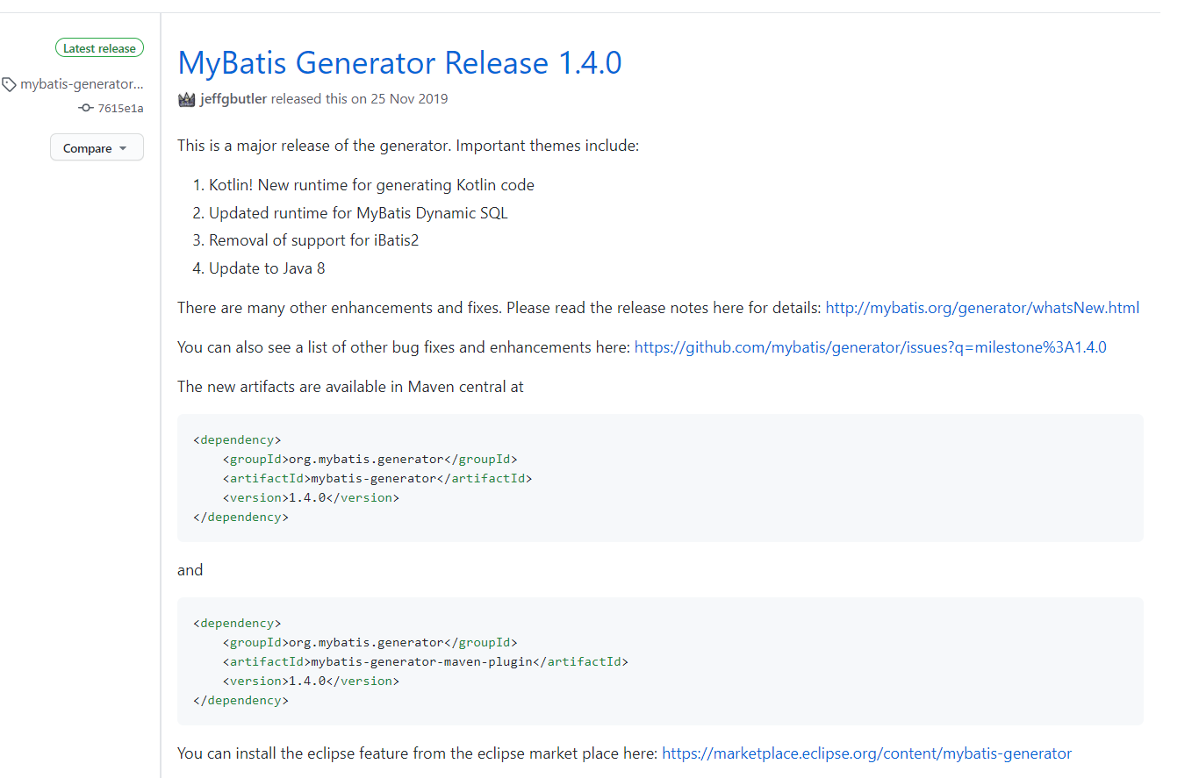Image resolution: width=1199 pixels, height=778 pixels.
Task: Open the mybatis-generator tag link
Action: (x=82, y=84)
